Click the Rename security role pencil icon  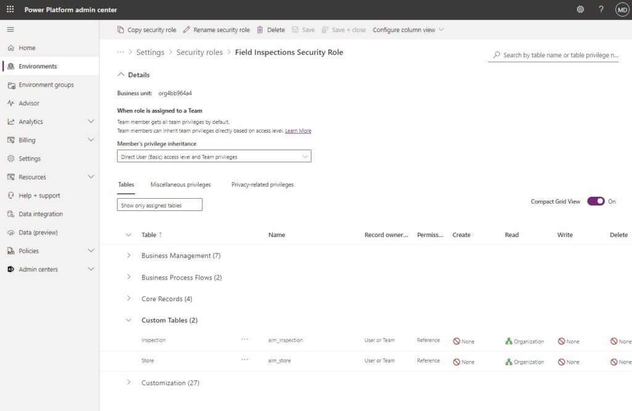click(x=186, y=30)
